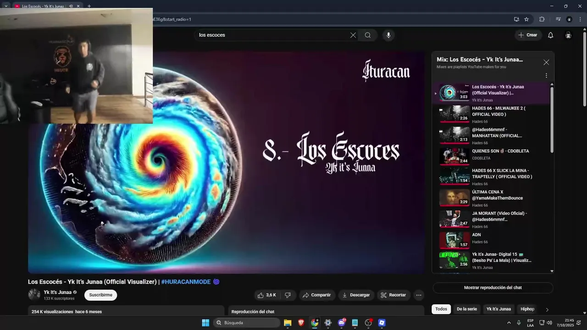Image resolution: width=587 pixels, height=330 pixels.
Task: Open Notepad from taskbar
Action: coord(354,323)
